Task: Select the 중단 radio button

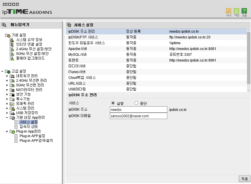Action: [x=136, y=103]
